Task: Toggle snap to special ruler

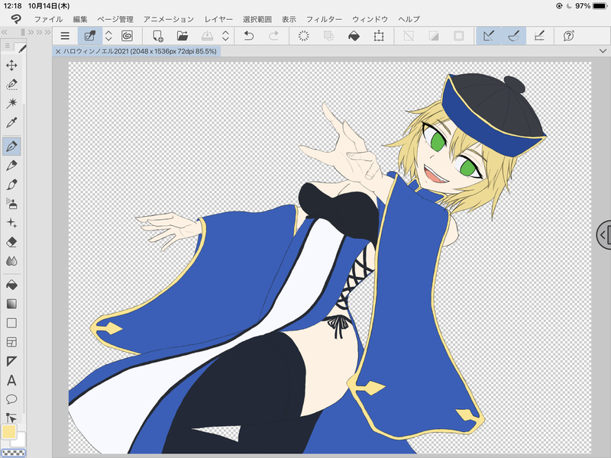Action: tap(513, 36)
